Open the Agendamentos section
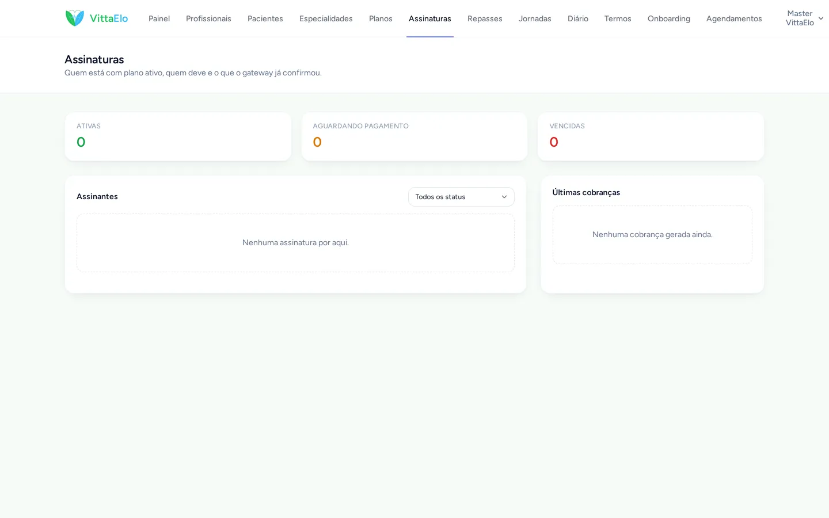This screenshot has height=518, width=829. (x=734, y=18)
